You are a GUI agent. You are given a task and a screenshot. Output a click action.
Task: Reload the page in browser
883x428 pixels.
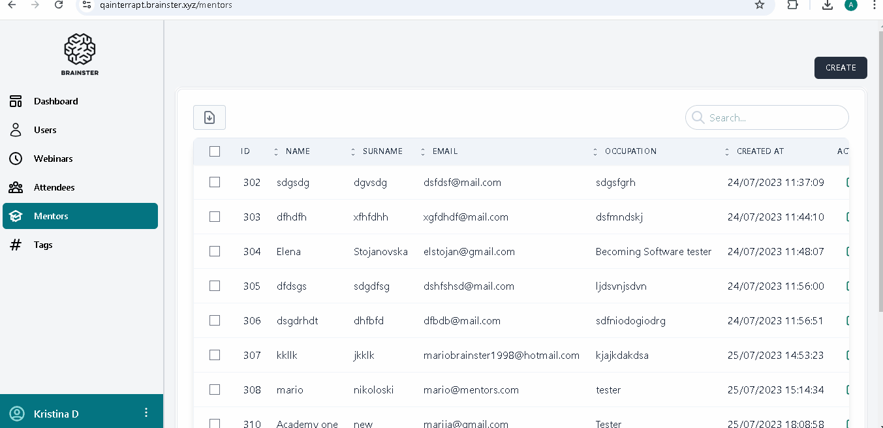(x=59, y=5)
